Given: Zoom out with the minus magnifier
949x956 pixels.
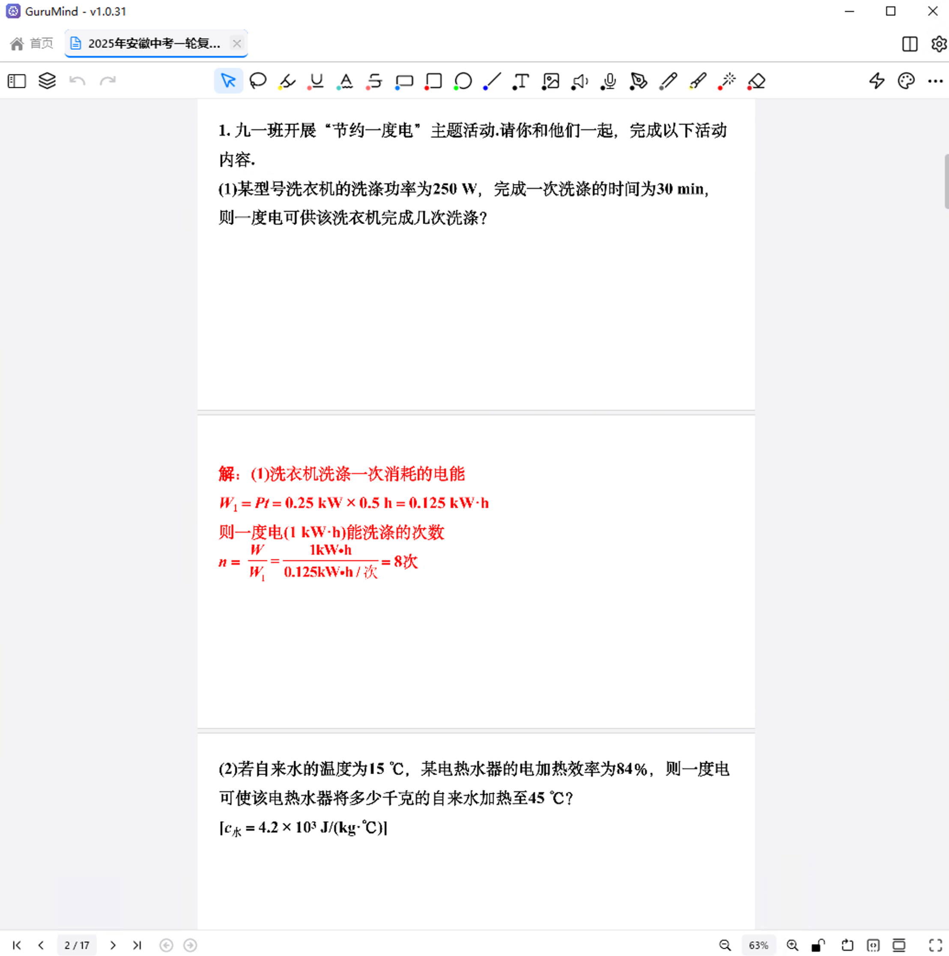Looking at the screenshot, I should click(725, 945).
